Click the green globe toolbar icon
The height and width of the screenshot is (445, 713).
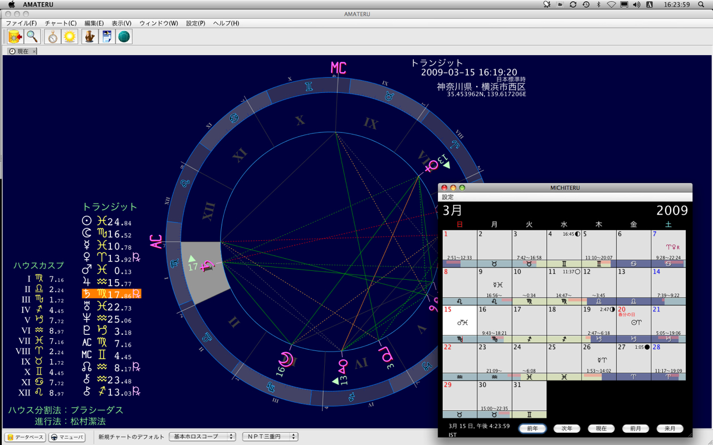pos(124,37)
